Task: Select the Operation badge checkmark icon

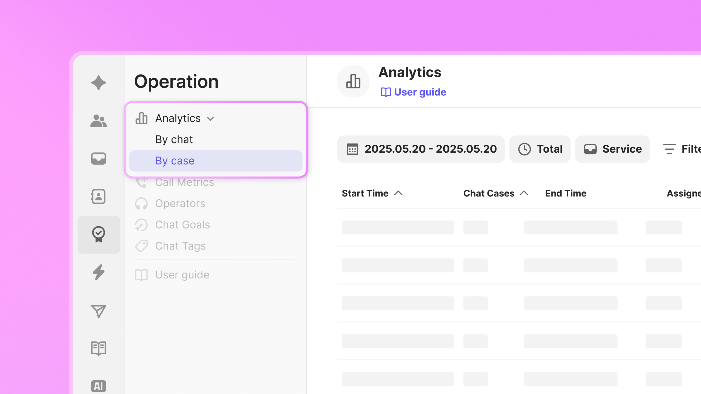Action: point(98,234)
